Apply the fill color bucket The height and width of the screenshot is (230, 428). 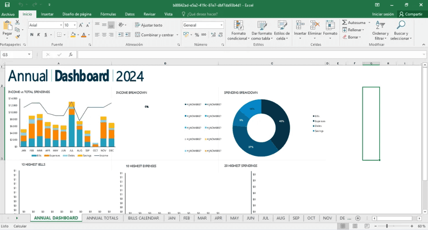(73, 34)
